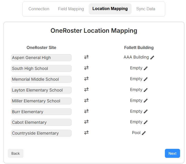Select the Miller Elementary School site field

(x=41, y=101)
